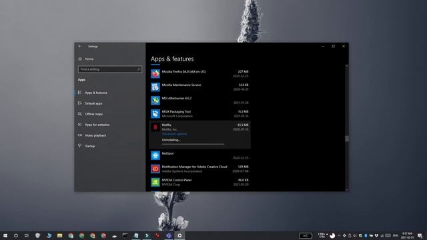Select the MSI Afterburner icon

tap(155, 101)
